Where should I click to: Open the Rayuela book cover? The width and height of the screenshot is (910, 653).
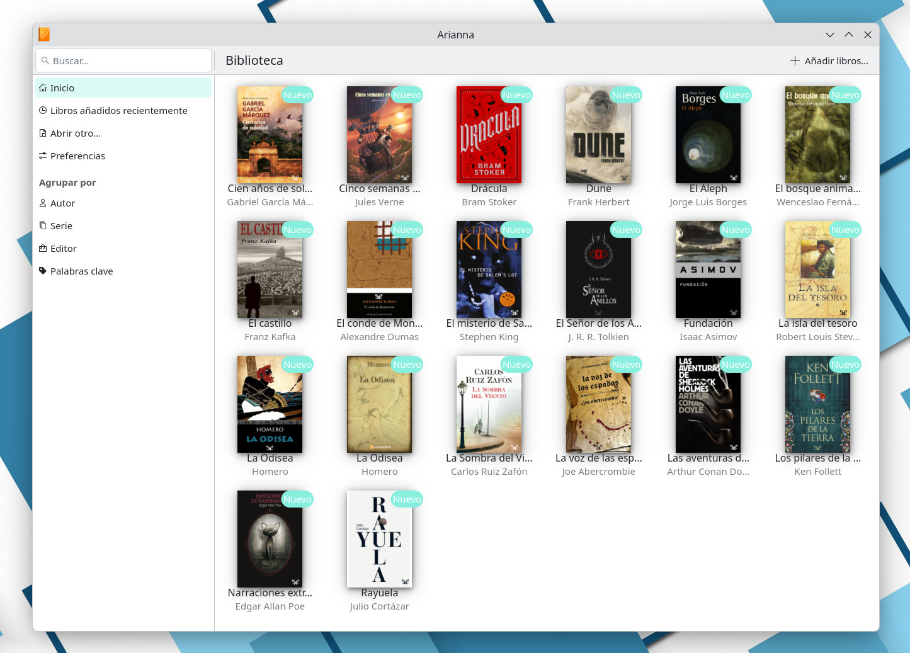[x=379, y=539]
